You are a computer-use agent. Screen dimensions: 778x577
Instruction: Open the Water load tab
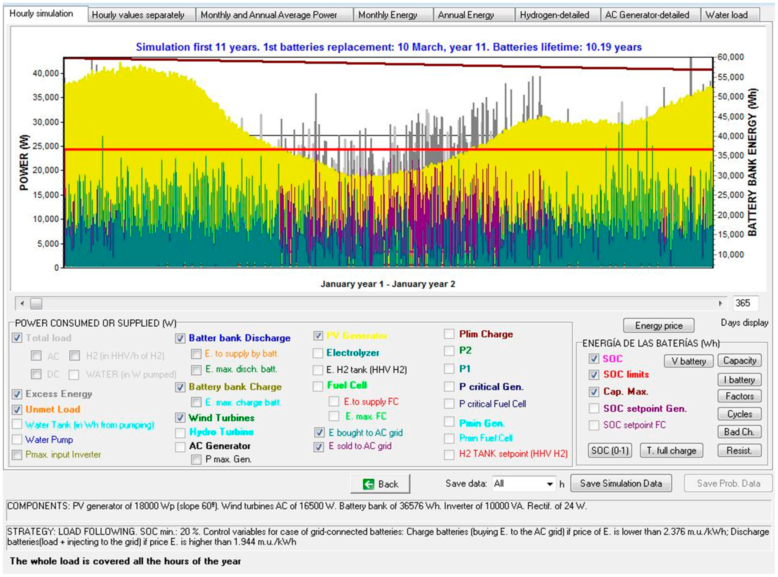click(x=726, y=15)
